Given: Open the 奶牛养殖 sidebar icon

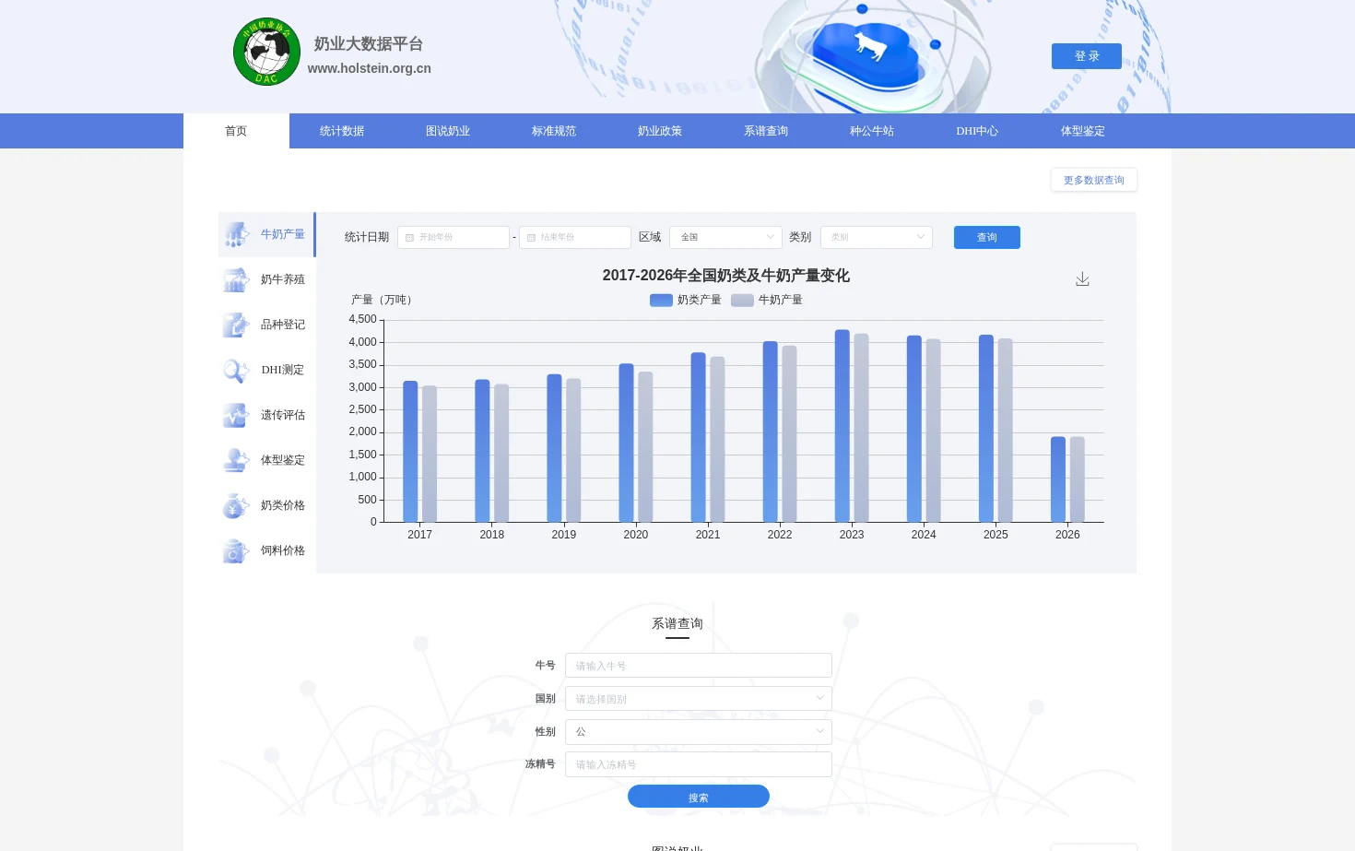Looking at the screenshot, I should [236, 279].
